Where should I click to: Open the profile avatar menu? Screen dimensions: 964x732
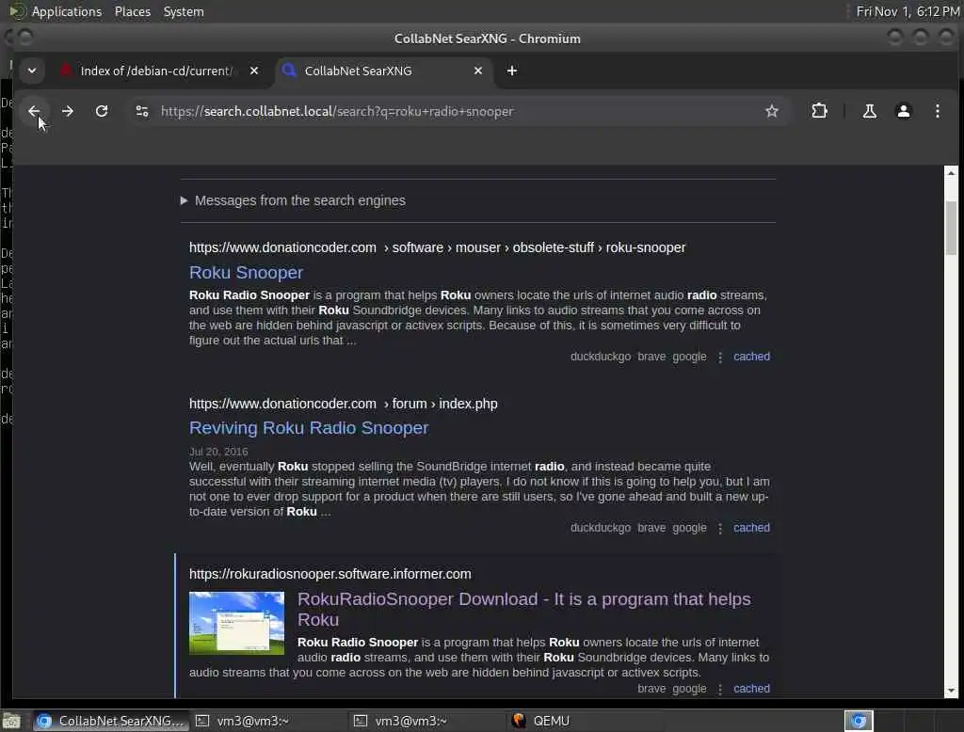(903, 111)
